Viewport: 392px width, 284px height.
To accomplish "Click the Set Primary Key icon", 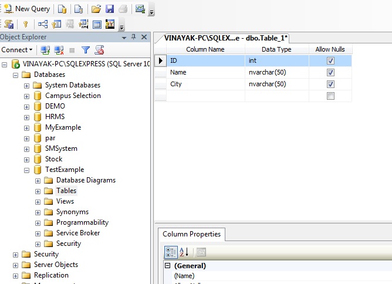I will coord(25,24).
